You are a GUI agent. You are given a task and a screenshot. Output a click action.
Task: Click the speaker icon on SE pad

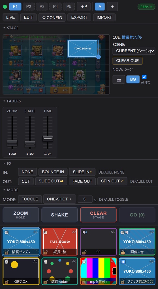click(84, 232)
